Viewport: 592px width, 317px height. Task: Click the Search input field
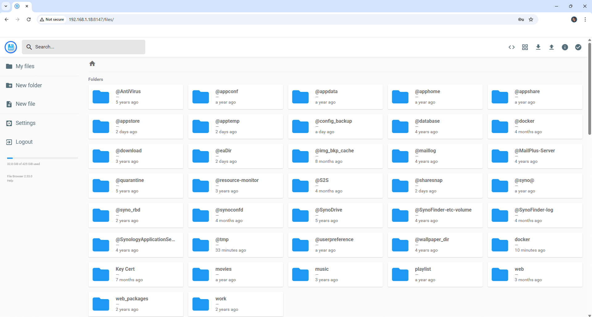(x=88, y=47)
